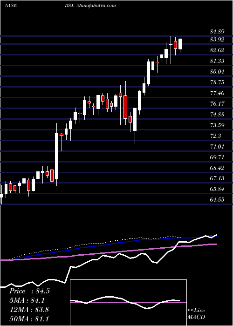Click the 64.55 price level label
The image size is (233, 326).
click(x=217, y=200)
